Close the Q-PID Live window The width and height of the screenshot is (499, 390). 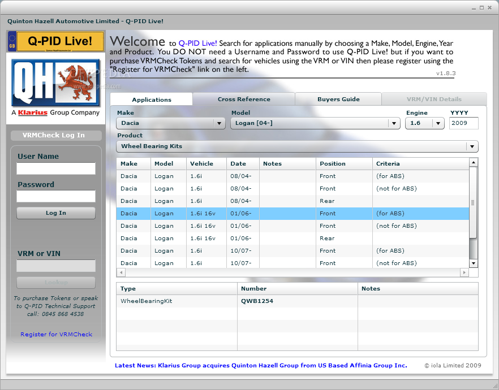click(x=490, y=8)
